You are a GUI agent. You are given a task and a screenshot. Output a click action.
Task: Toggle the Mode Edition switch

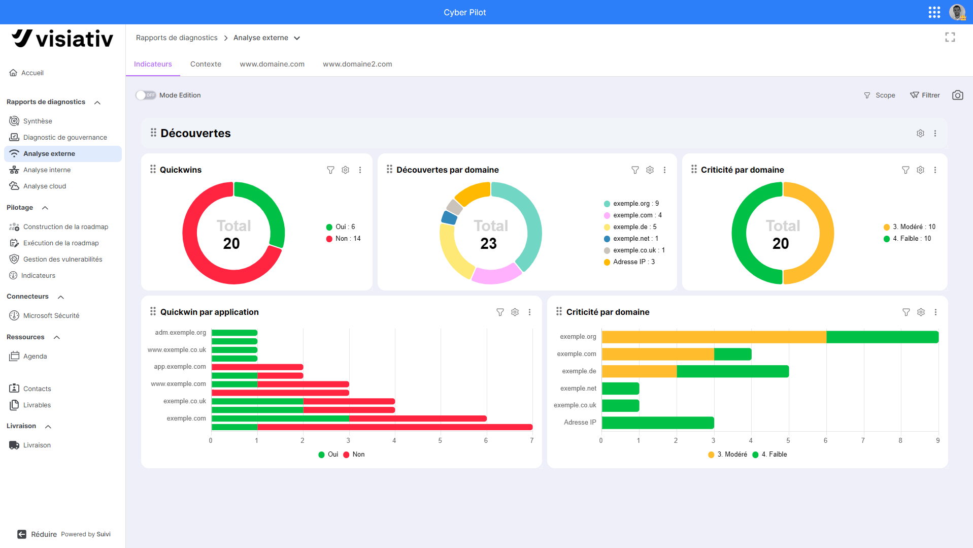click(146, 95)
